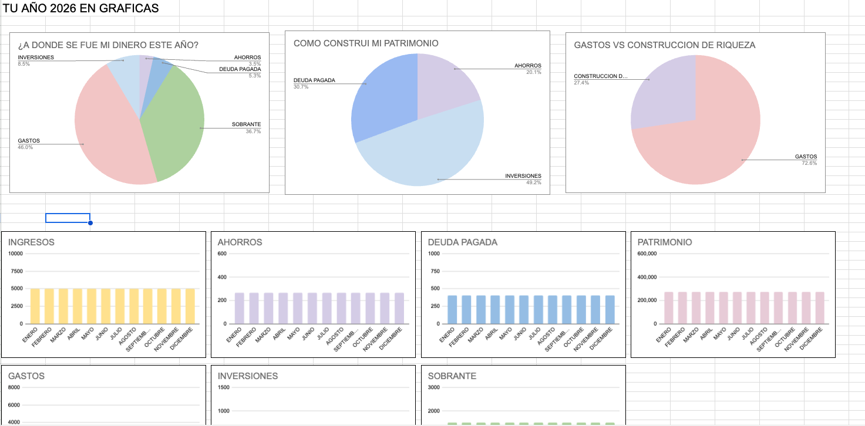Select the AHORROS label on the first chart
The width and height of the screenshot is (865, 426).
(247, 57)
